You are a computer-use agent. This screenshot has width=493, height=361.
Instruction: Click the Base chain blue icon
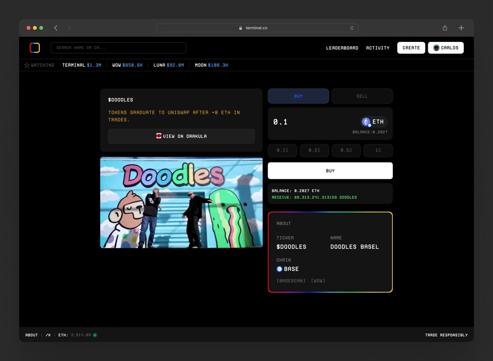pyautogui.click(x=279, y=269)
